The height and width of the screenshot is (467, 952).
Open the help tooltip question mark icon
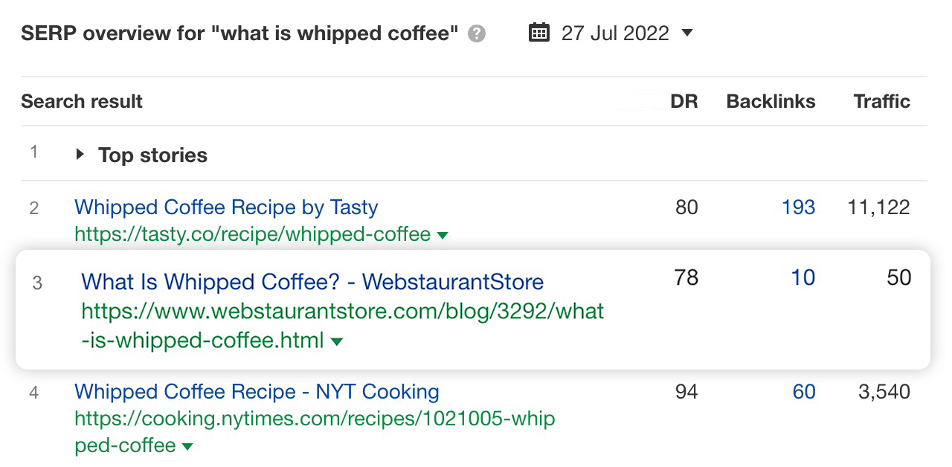point(476,33)
